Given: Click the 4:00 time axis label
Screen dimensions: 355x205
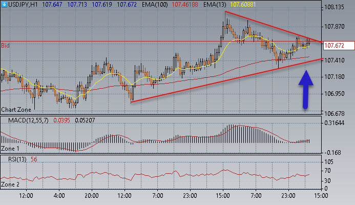Looking at the screenshot, I should pos(59,195).
